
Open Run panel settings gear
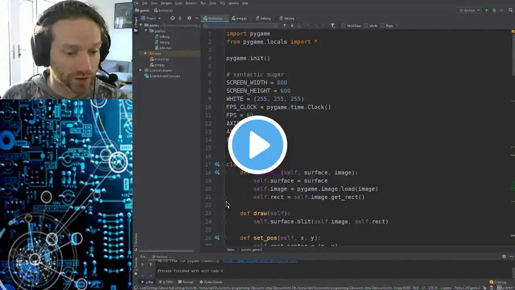(504, 257)
